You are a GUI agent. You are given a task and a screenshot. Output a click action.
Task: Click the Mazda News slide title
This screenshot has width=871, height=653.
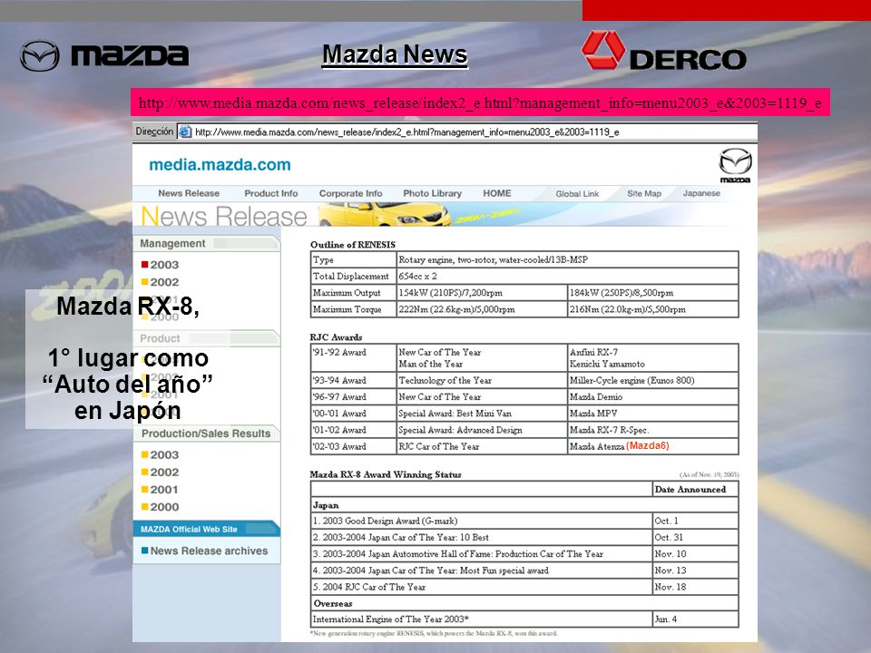click(x=395, y=54)
